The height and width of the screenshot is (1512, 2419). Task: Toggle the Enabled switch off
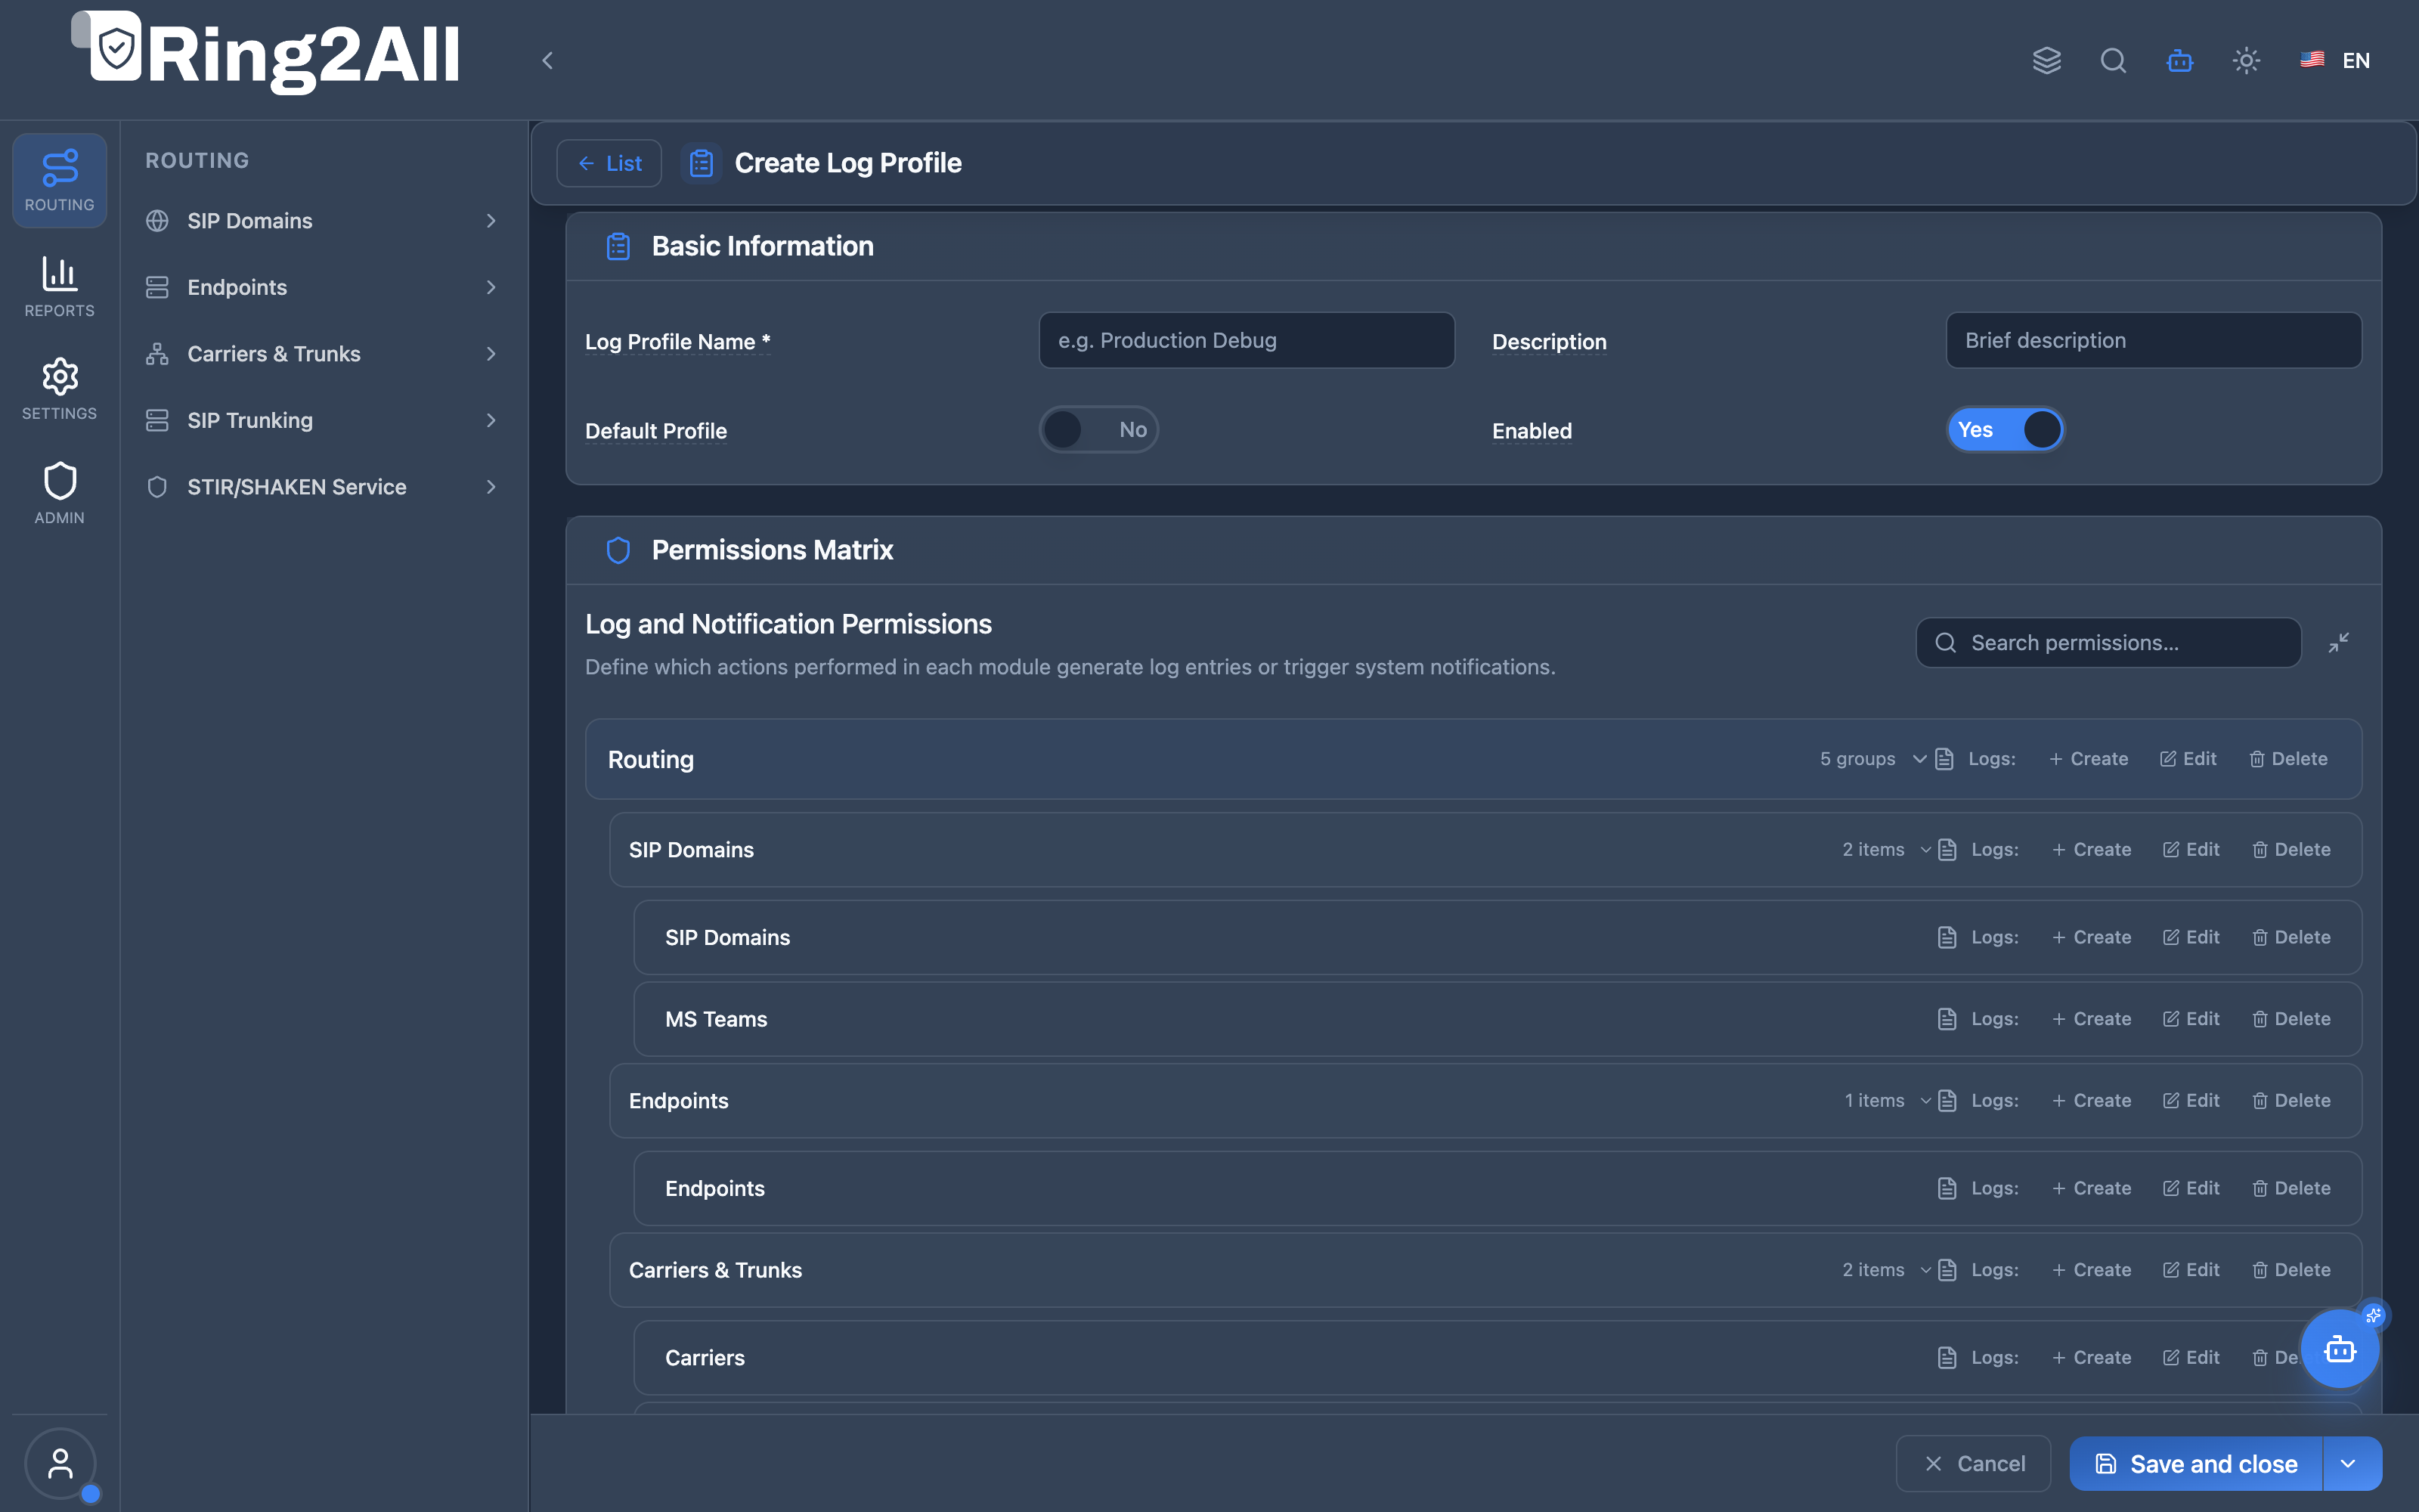pos(2006,429)
